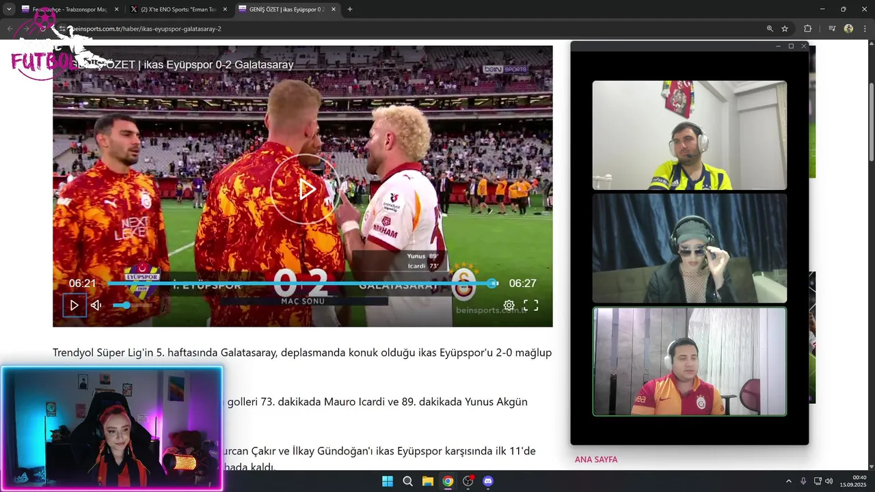Open the browser extensions puzzle icon
Image resolution: width=875 pixels, height=492 pixels.
pos(808,29)
